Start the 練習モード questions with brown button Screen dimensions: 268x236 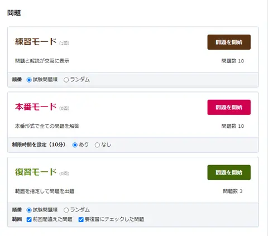(229, 42)
